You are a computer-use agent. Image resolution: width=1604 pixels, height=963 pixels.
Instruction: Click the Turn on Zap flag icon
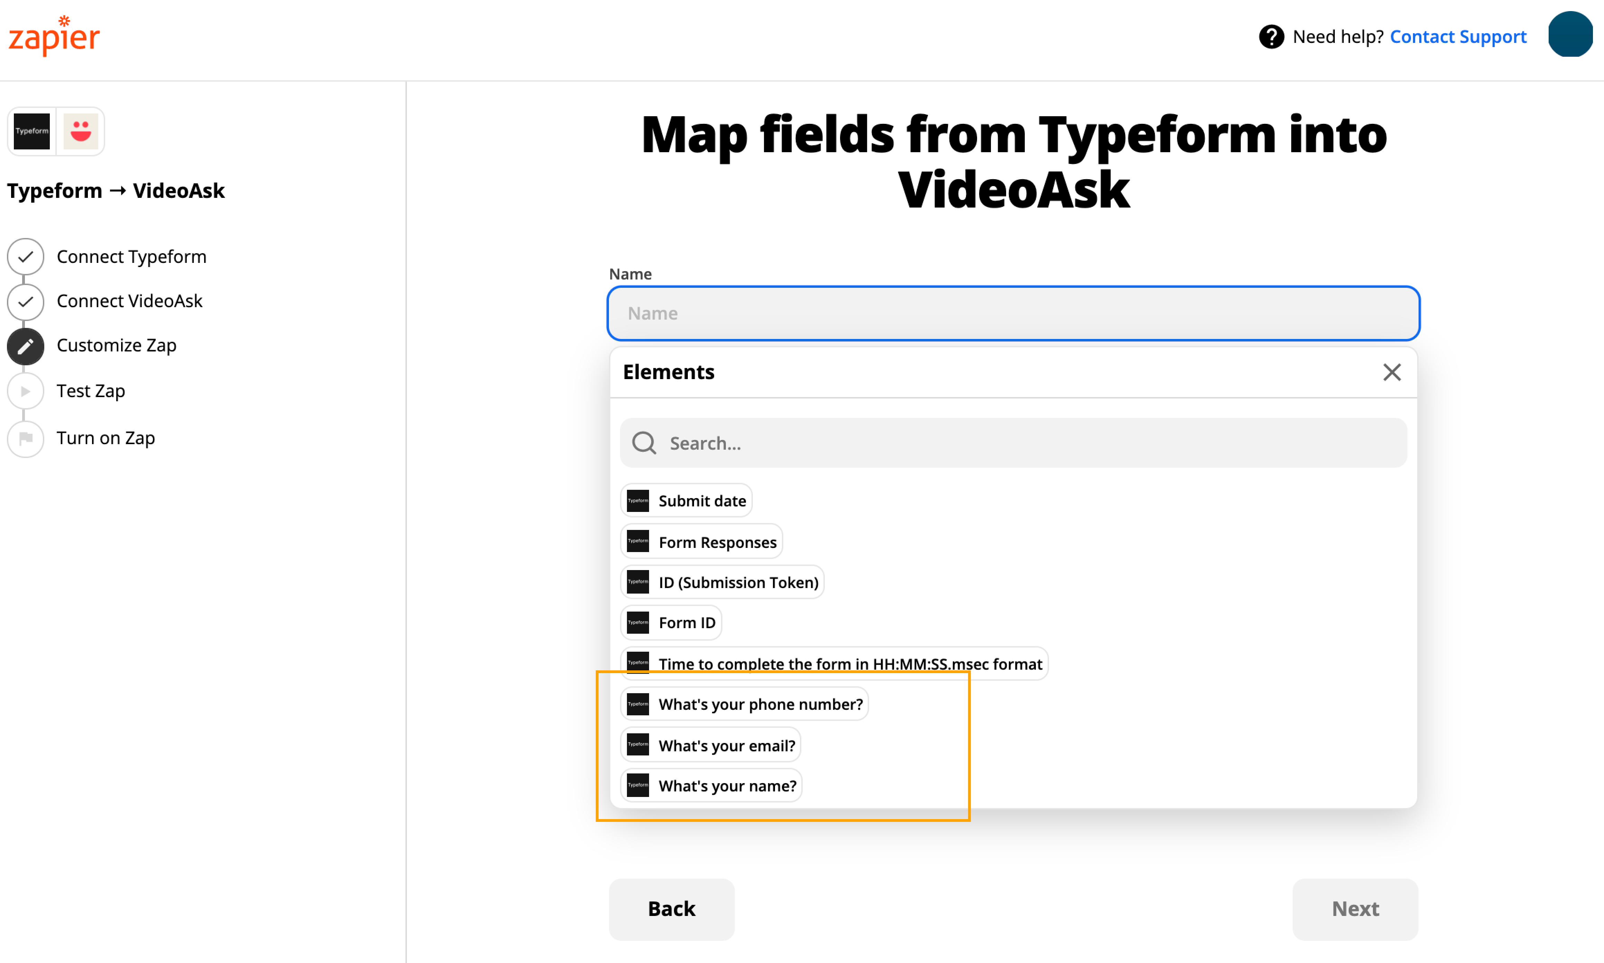pyautogui.click(x=25, y=439)
